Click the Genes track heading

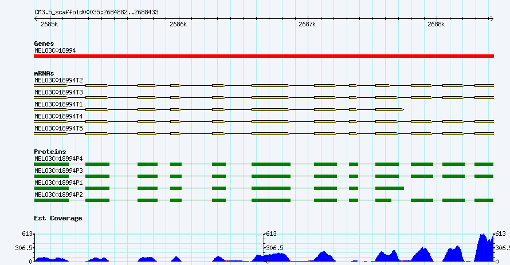pos(44,43)
